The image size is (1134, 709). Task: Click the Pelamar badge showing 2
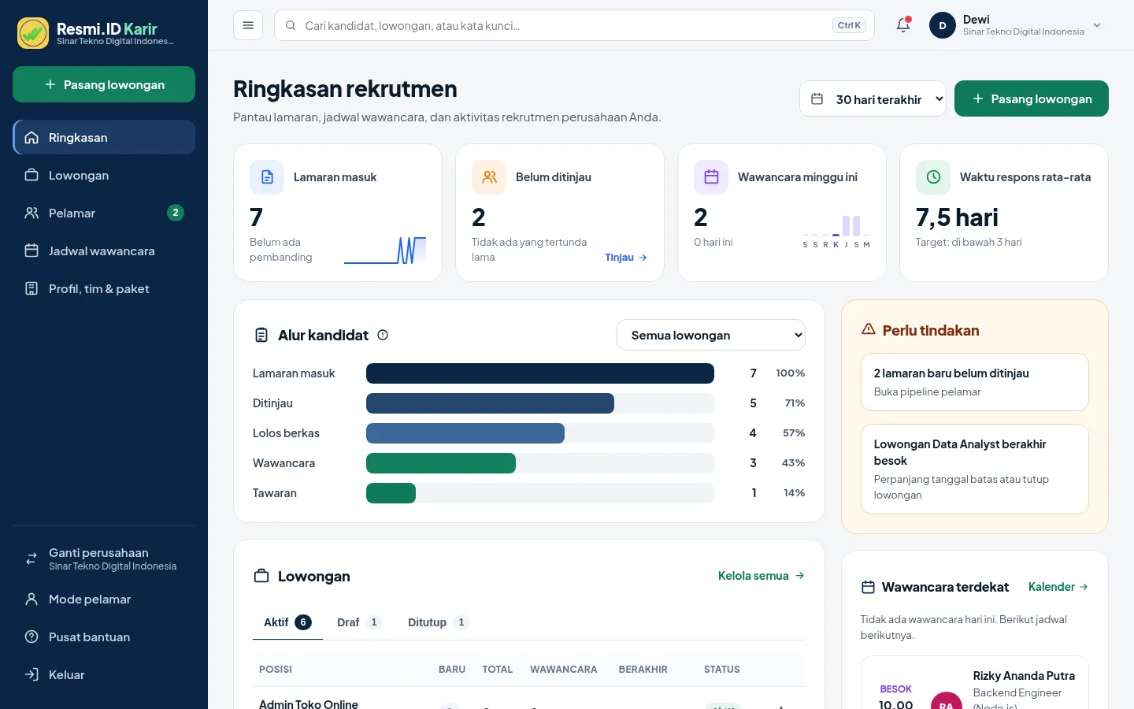pos(176,213)
